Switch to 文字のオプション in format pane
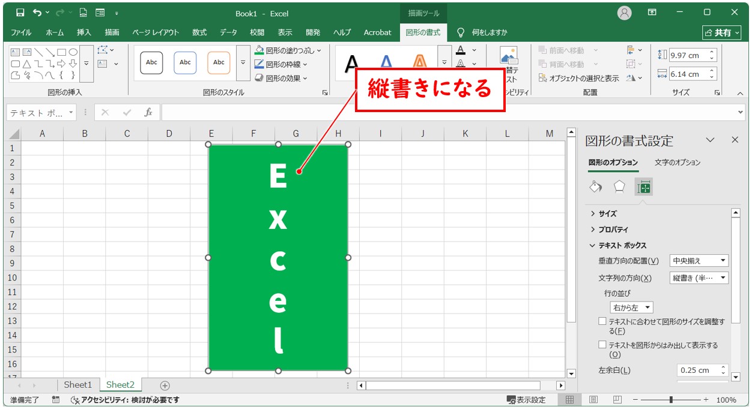Screen dimensions: 752x410 [678, 162]
